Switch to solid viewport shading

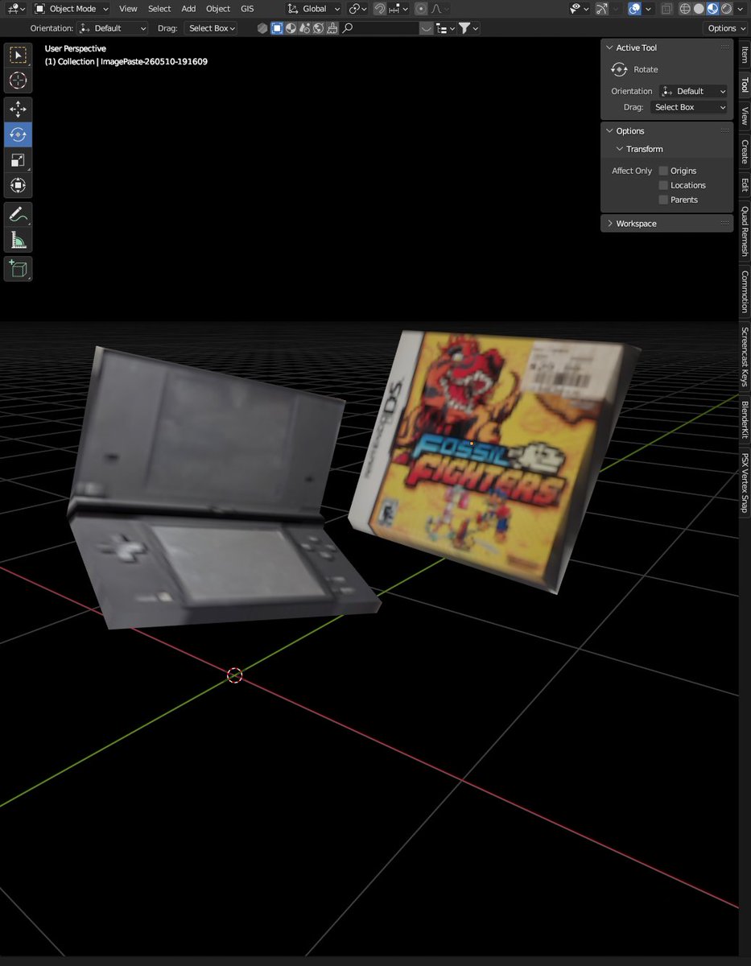699,9
